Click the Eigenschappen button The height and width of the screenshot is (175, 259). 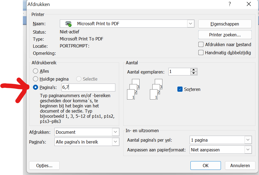point(225,24)
